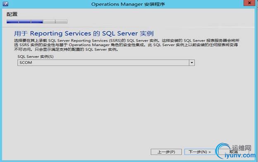Click the 配置 section header label
The height and width of the screenshot is (162, 258).
[x=12, y=14]
